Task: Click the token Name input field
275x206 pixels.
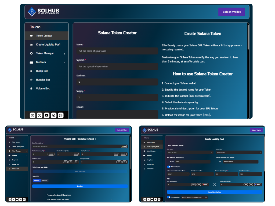Action: click(x=117, y=51)
